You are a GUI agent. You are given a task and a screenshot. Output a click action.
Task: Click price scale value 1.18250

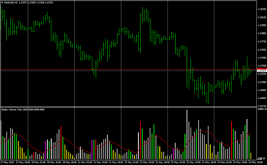point(262,9)
